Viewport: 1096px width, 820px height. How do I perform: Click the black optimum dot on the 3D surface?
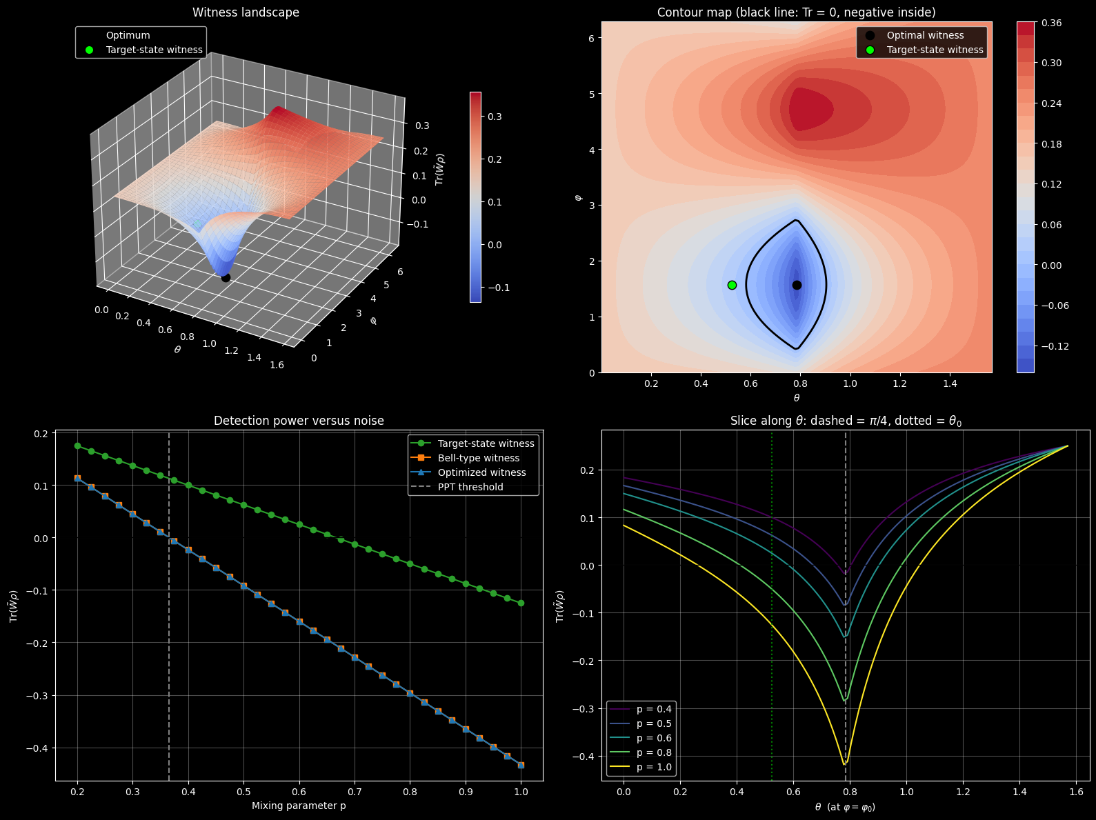(x=226, y=277)
